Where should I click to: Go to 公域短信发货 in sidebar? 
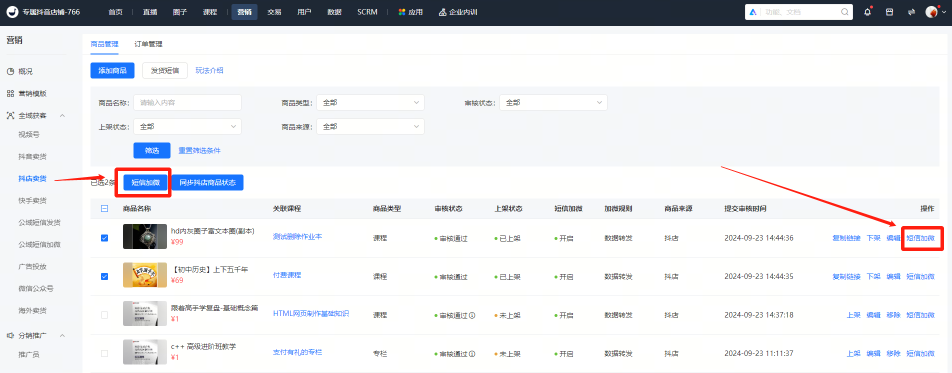[39, 222]
